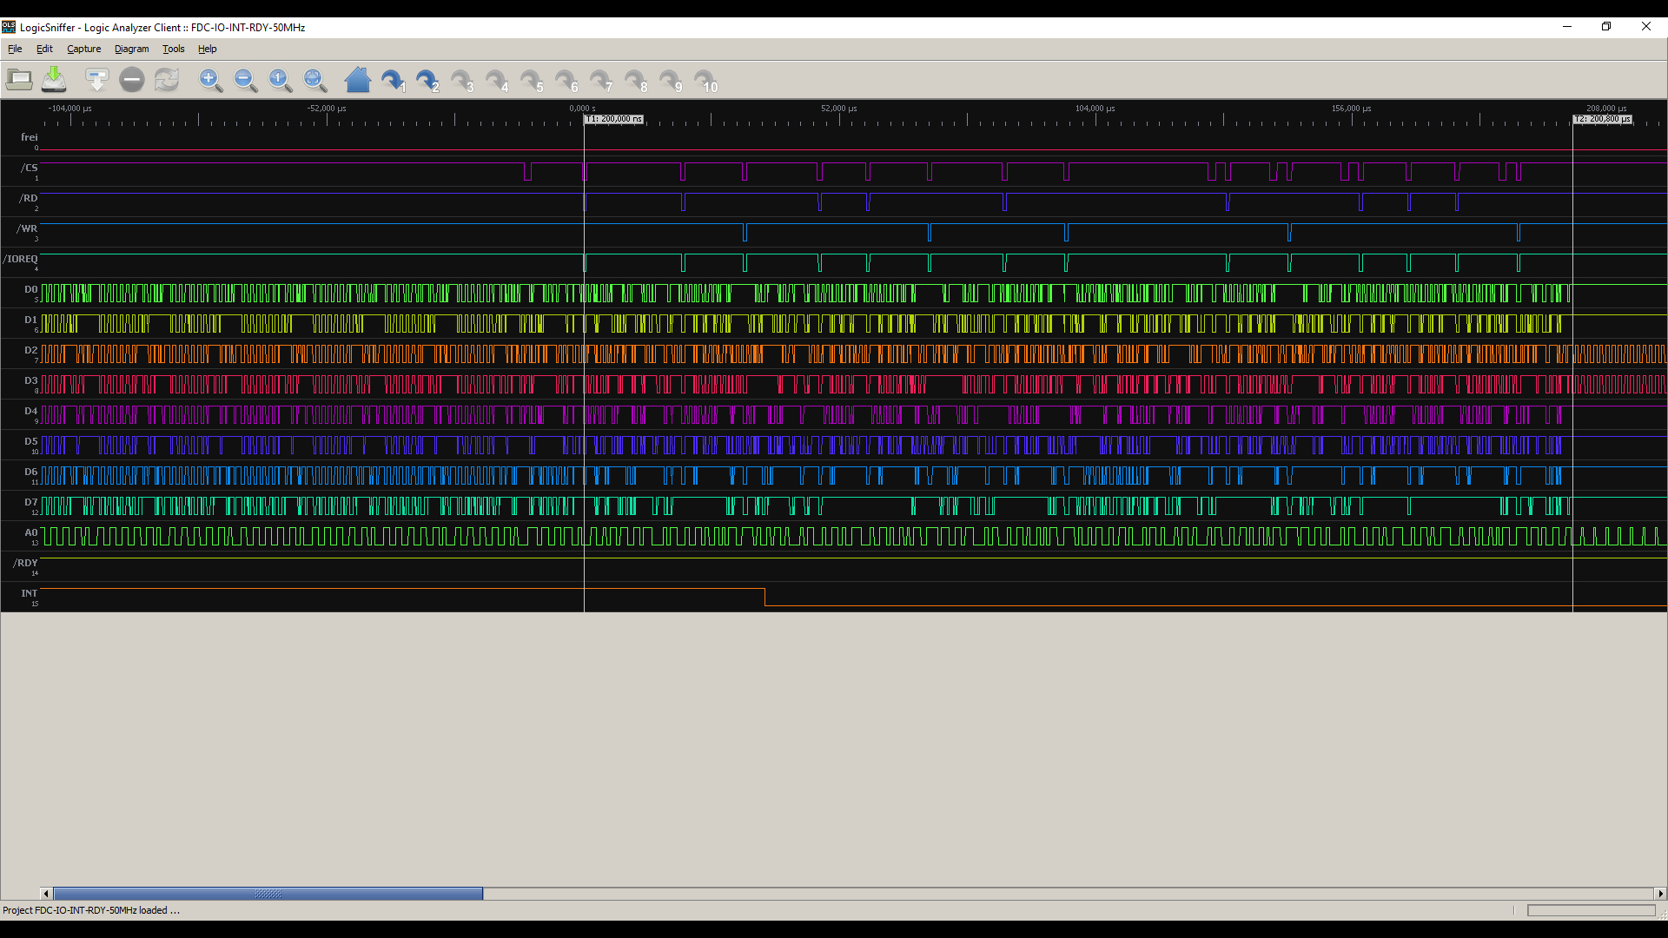1668x938 pixels.
Task: Select the INT channel label
Action: 30,593
